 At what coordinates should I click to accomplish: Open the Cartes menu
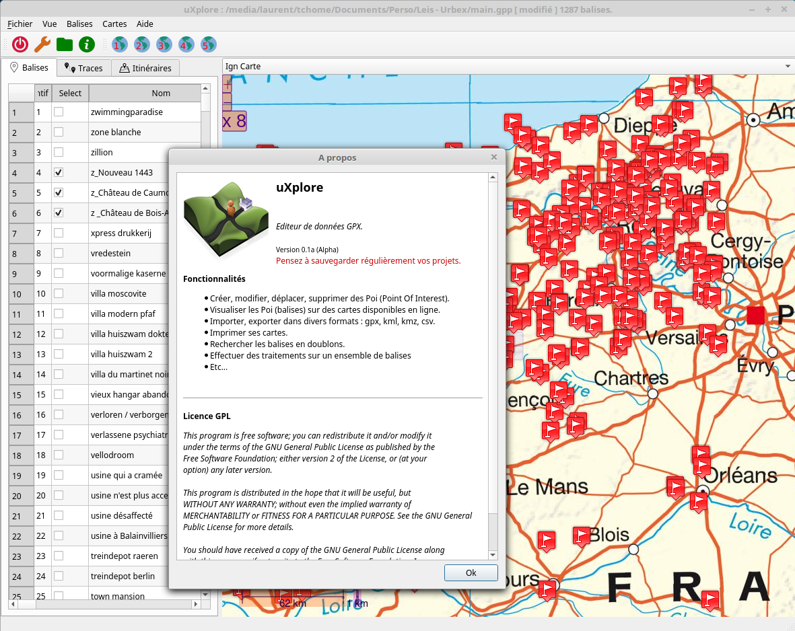(x=114, y=24)
